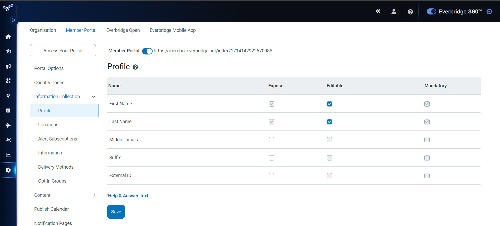Open Information submenu item
500x226 pixels.
click(x=50, y=153)
